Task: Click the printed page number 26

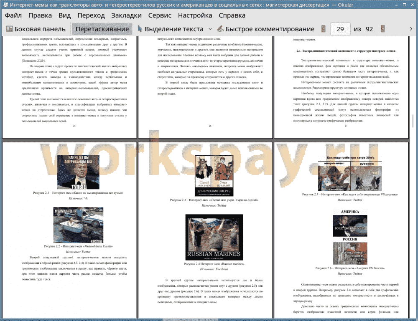Action: pyautogui.click(x=210, y=126)
